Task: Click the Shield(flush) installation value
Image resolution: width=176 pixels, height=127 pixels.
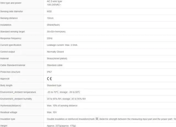Action: [x=53, y=25]
